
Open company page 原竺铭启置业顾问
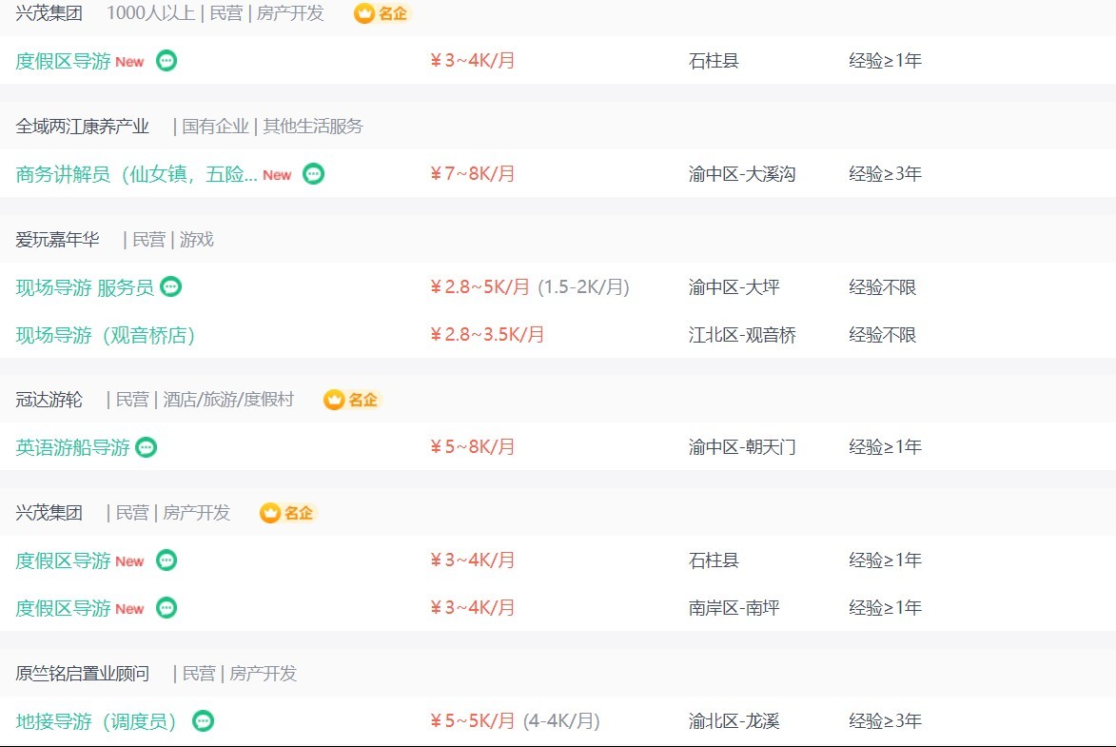(83, 673)
